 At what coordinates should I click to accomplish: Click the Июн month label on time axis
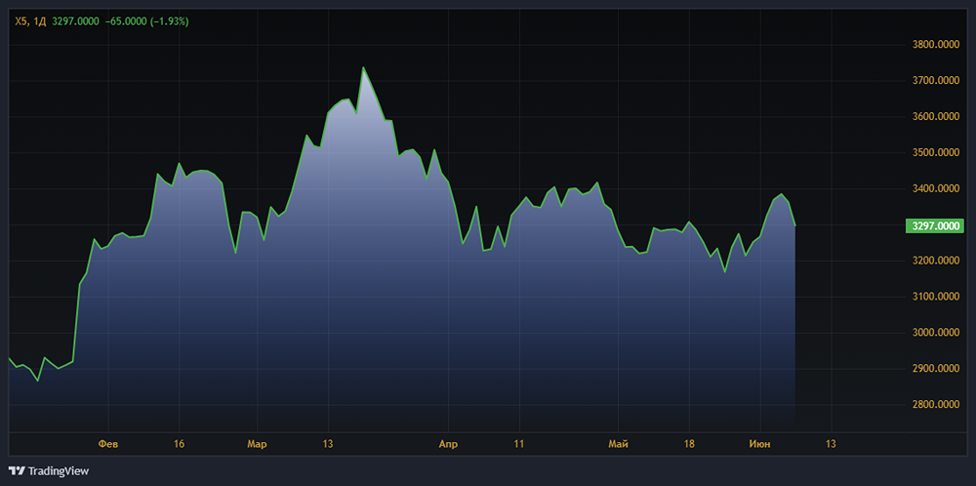click(758, 444)
